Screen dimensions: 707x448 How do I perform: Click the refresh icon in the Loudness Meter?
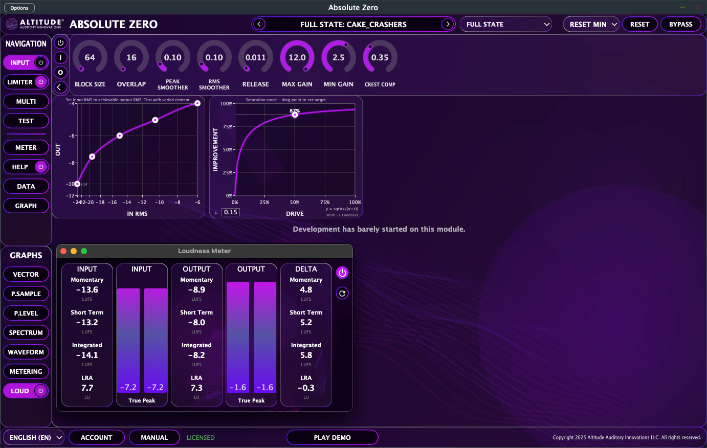[342, 293]
